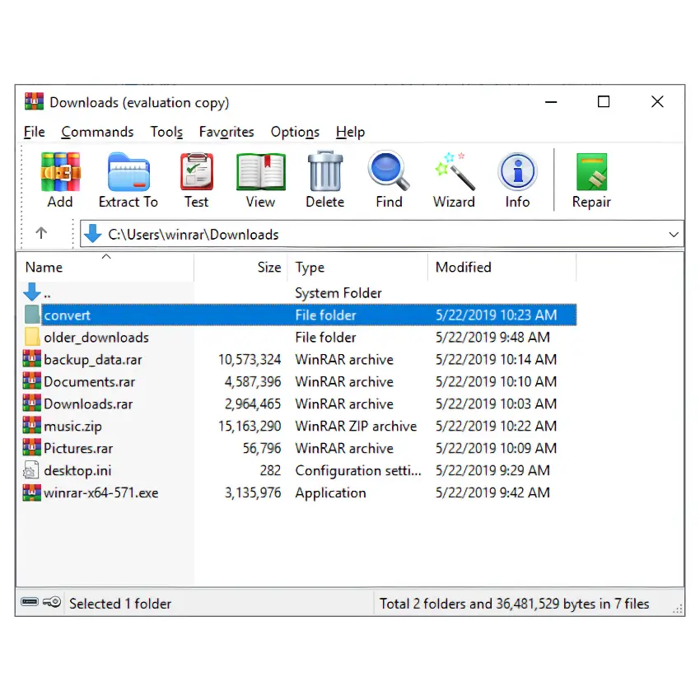Select the backup_data.rar file name
700x700 pixels.
93,360
